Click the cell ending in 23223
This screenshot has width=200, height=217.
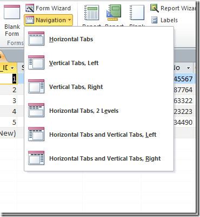pyautogui.click(x=184, y=111)
